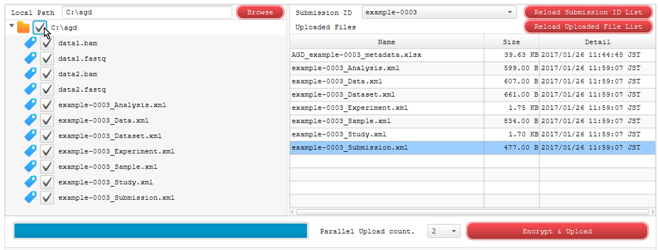Click the orange folder icon for C:\agd
This screenshot has width=658, height=250.
point(23,27)
